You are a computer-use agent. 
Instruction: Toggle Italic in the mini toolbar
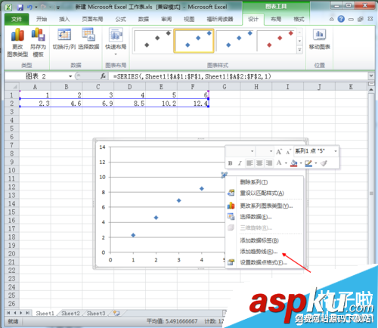tap(240, 163)
